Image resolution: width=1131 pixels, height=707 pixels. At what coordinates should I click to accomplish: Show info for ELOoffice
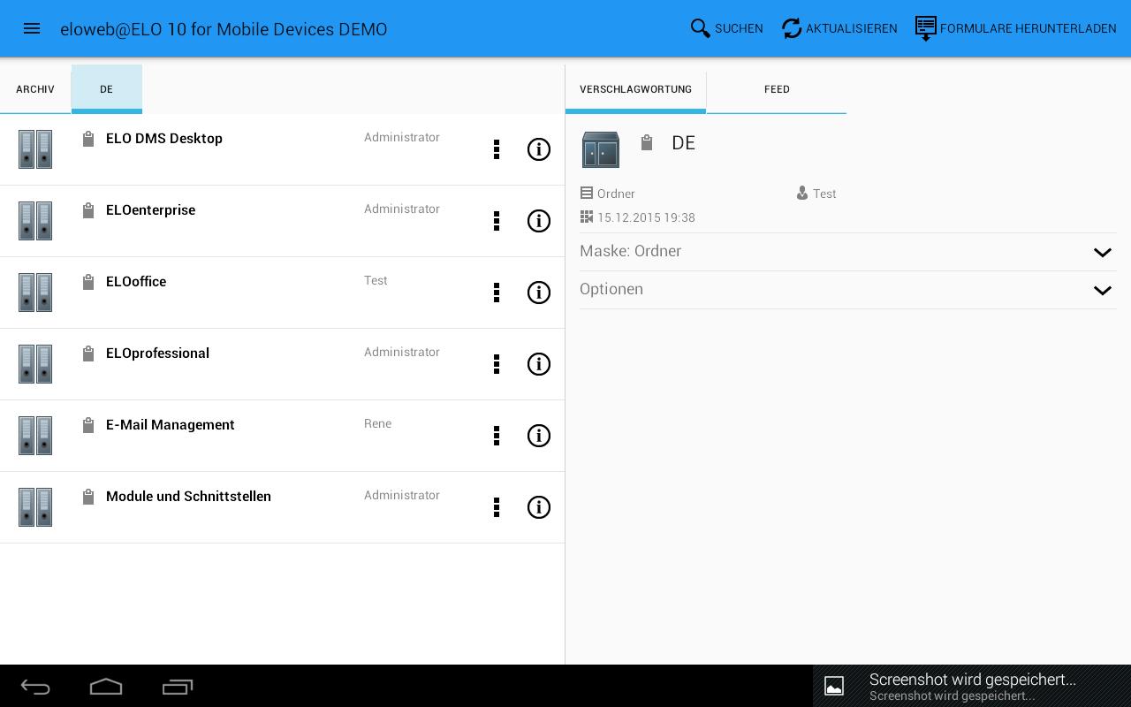click(x=539, y=293)
